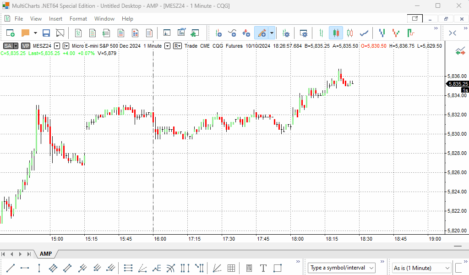469x275 pixels.
Task: Click the first-tab navigation arrow
Action: (x=4, y=254)
